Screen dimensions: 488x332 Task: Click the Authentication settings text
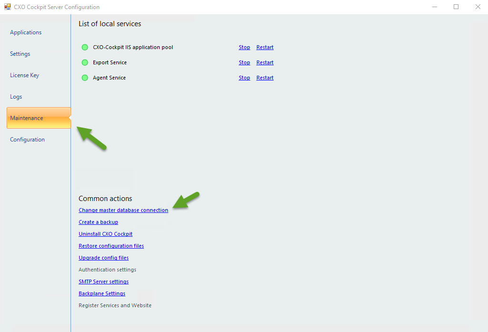(107, 270)
